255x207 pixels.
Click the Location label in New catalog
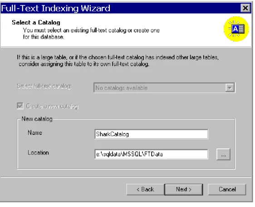38,153
